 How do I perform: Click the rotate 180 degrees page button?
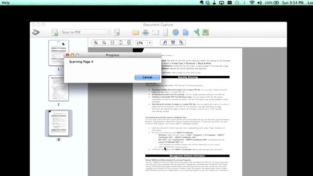point(173,43)
